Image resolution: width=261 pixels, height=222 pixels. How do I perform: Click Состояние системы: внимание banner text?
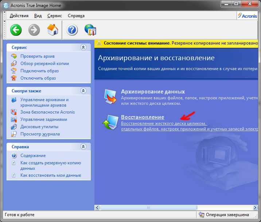[137, 43]
